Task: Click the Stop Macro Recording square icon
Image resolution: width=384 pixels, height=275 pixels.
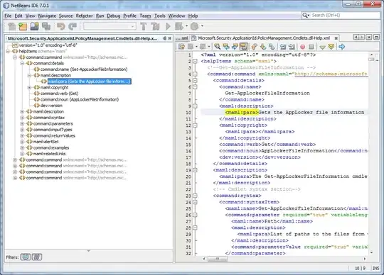Action: coord(311,47)
